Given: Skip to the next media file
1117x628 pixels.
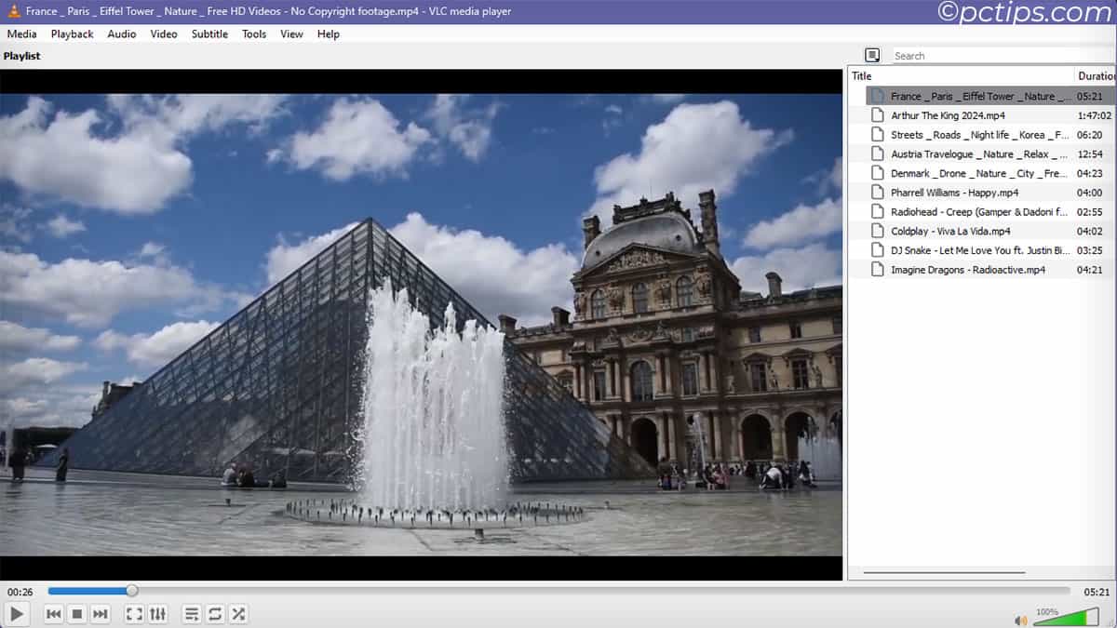Looking at the screenshot, I should (100, 614).
